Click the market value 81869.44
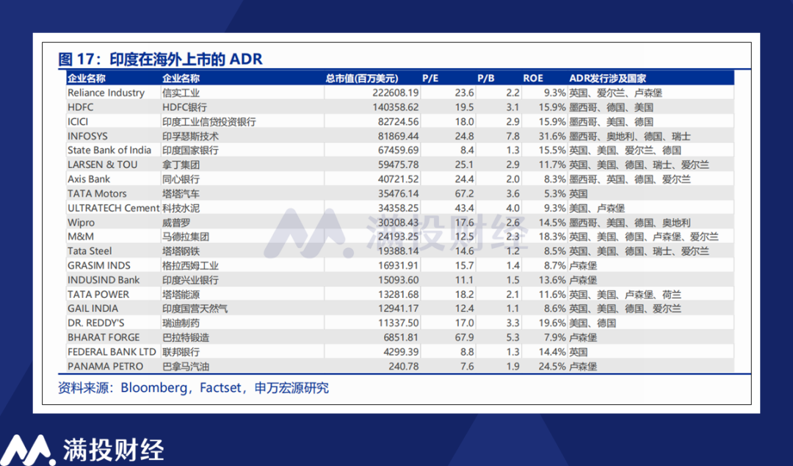 [x=398, y=136]
